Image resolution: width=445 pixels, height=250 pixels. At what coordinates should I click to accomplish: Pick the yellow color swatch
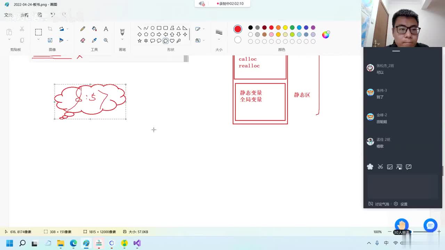pos(285,27)
